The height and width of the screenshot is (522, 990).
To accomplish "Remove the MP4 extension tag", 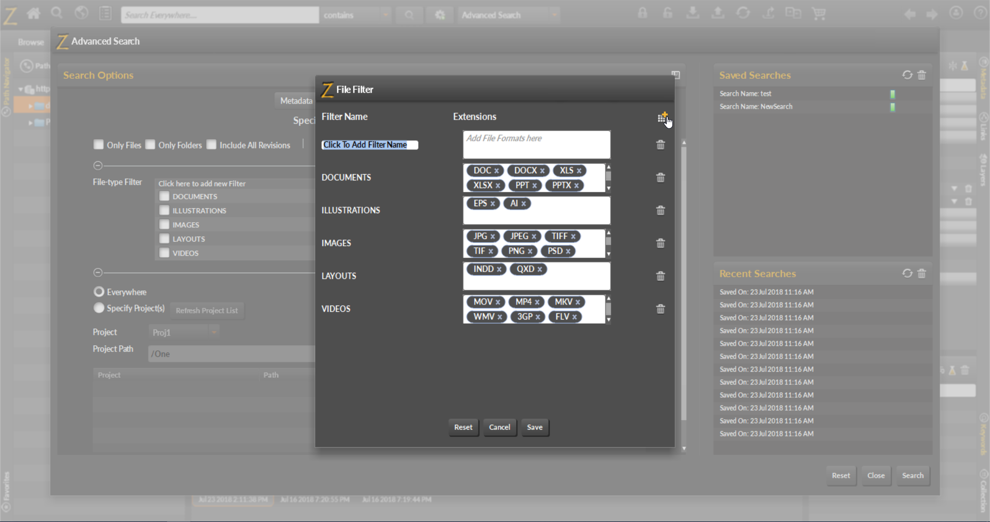I will [537, 302].
